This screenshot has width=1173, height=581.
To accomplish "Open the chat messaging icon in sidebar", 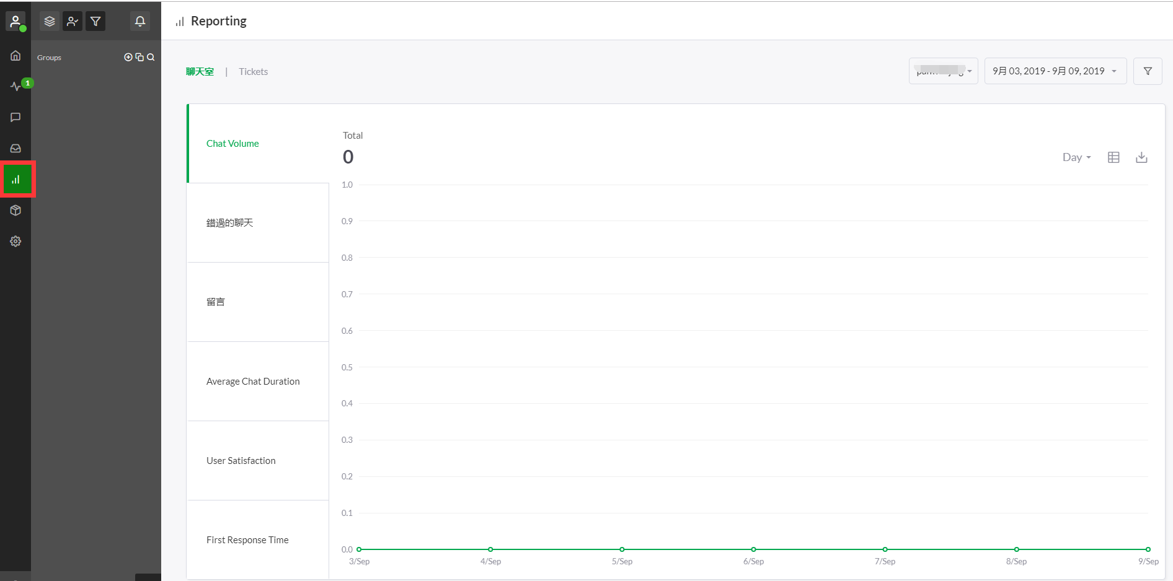I will tap(15, 117).
